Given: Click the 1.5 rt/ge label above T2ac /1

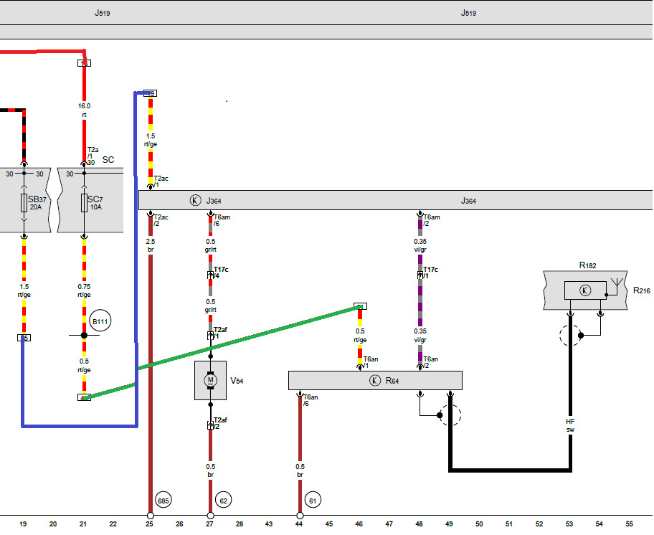Looking at the screenshot, I should click(151, 140).
